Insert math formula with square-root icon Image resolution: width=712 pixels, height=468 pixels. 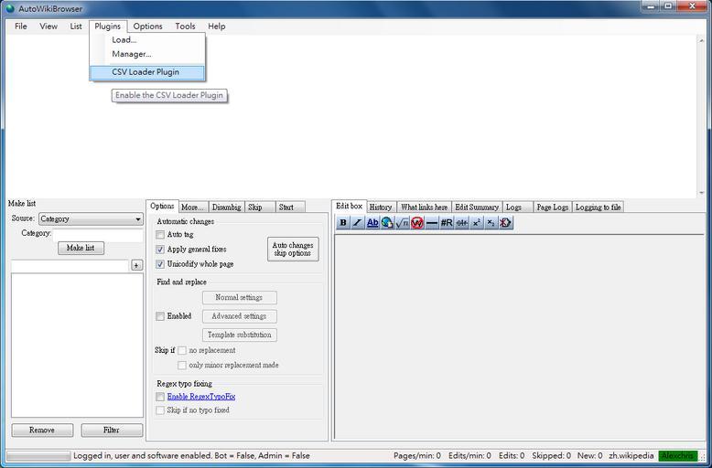402,223
